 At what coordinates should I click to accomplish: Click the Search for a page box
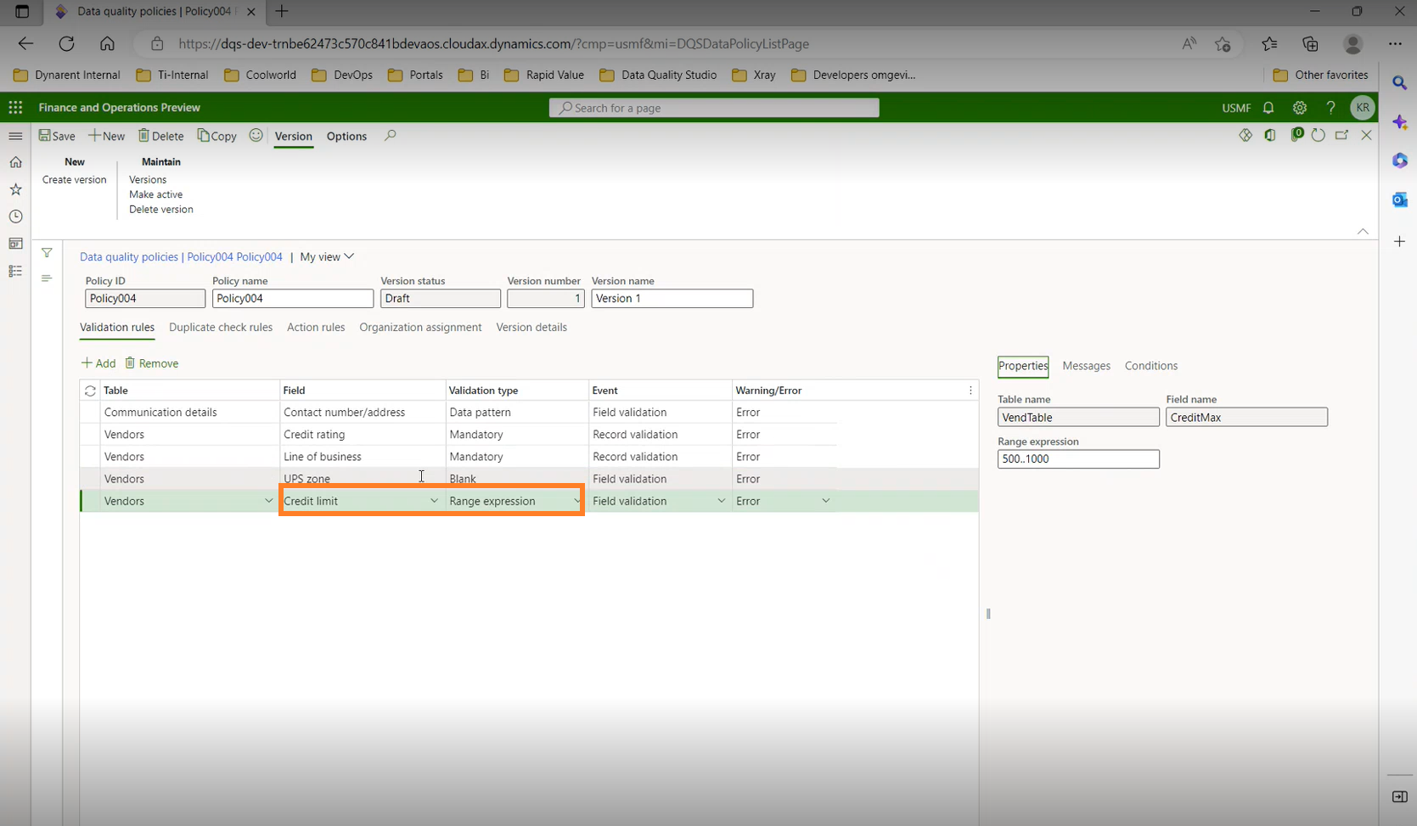pyautogui.click(x=714, y=108)
